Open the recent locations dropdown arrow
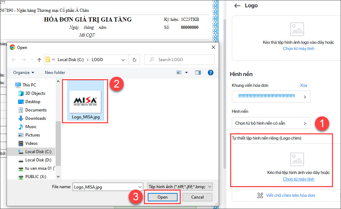 (x=32, y=60)
